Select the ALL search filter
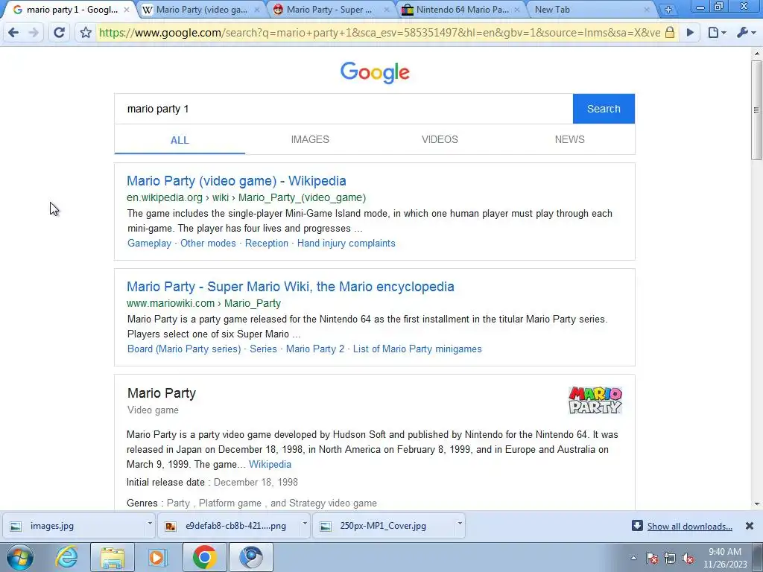The height and width of the screenshot is (572, 763). pos(180,140)
